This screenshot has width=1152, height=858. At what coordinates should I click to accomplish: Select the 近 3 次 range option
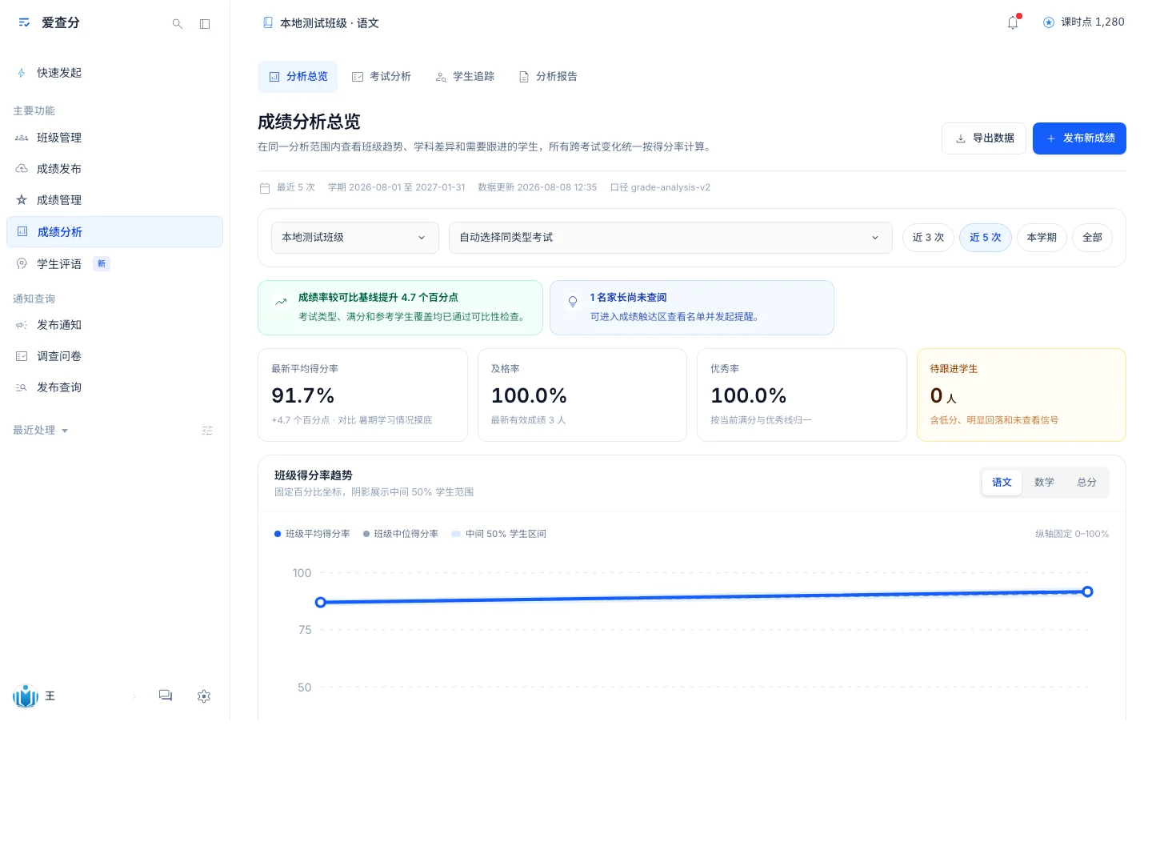pyautogui.click(x=928, y=238)
